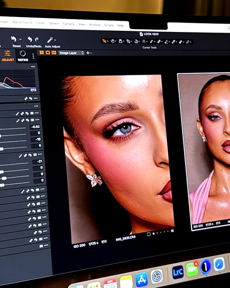Open the View menu
The image size is (230, 288).
tap(82, 24)
